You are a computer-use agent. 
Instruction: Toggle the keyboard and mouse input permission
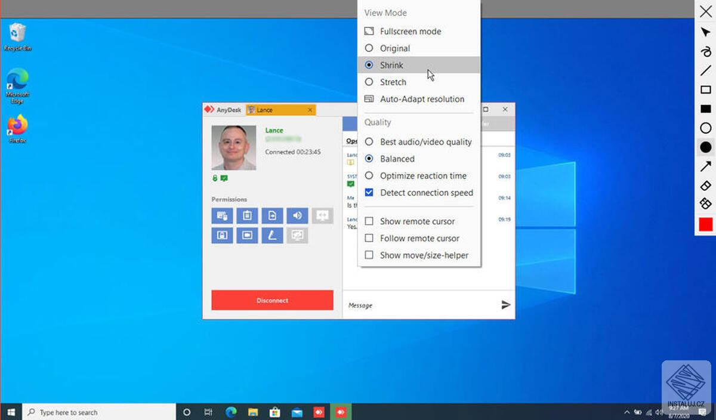[x=222, y=215]
